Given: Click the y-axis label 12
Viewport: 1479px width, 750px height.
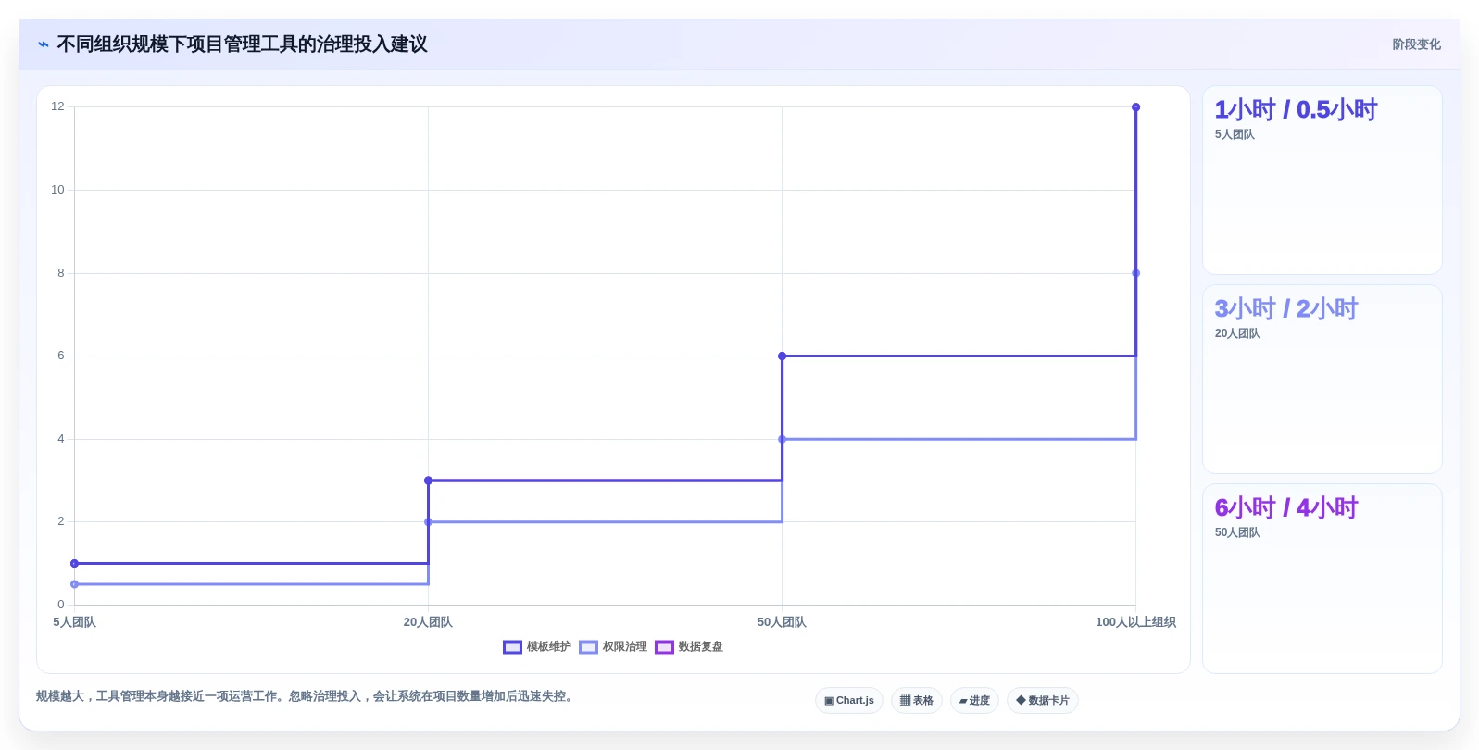Looking at the screenshot, I should [57, 106].
